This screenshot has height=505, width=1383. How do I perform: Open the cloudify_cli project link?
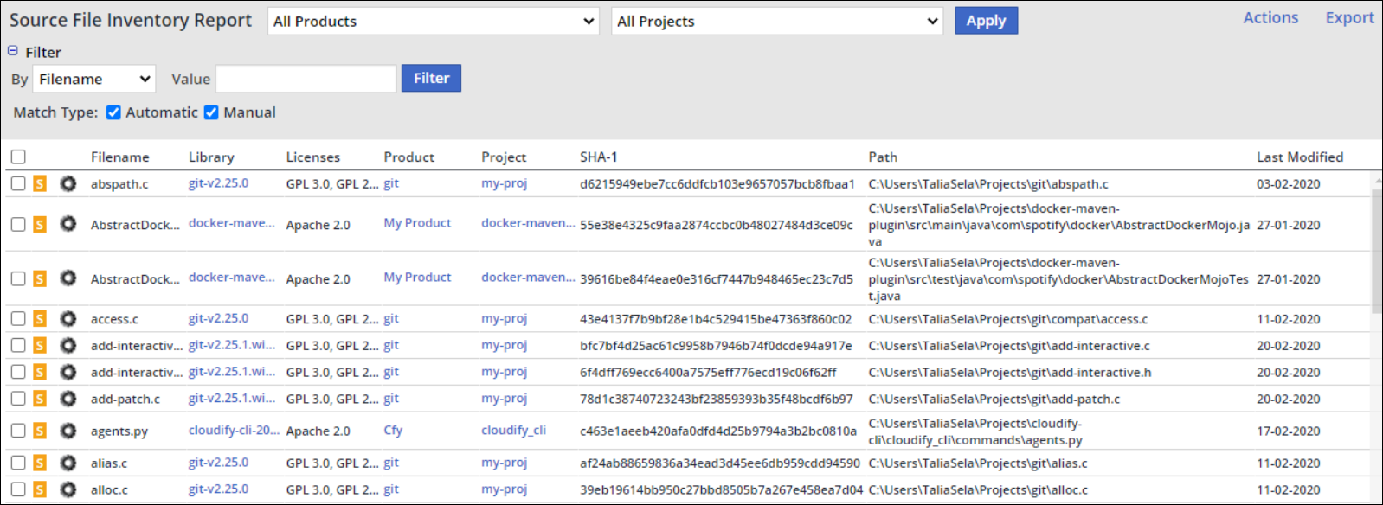pyautogui.click(x=513, y=430)
